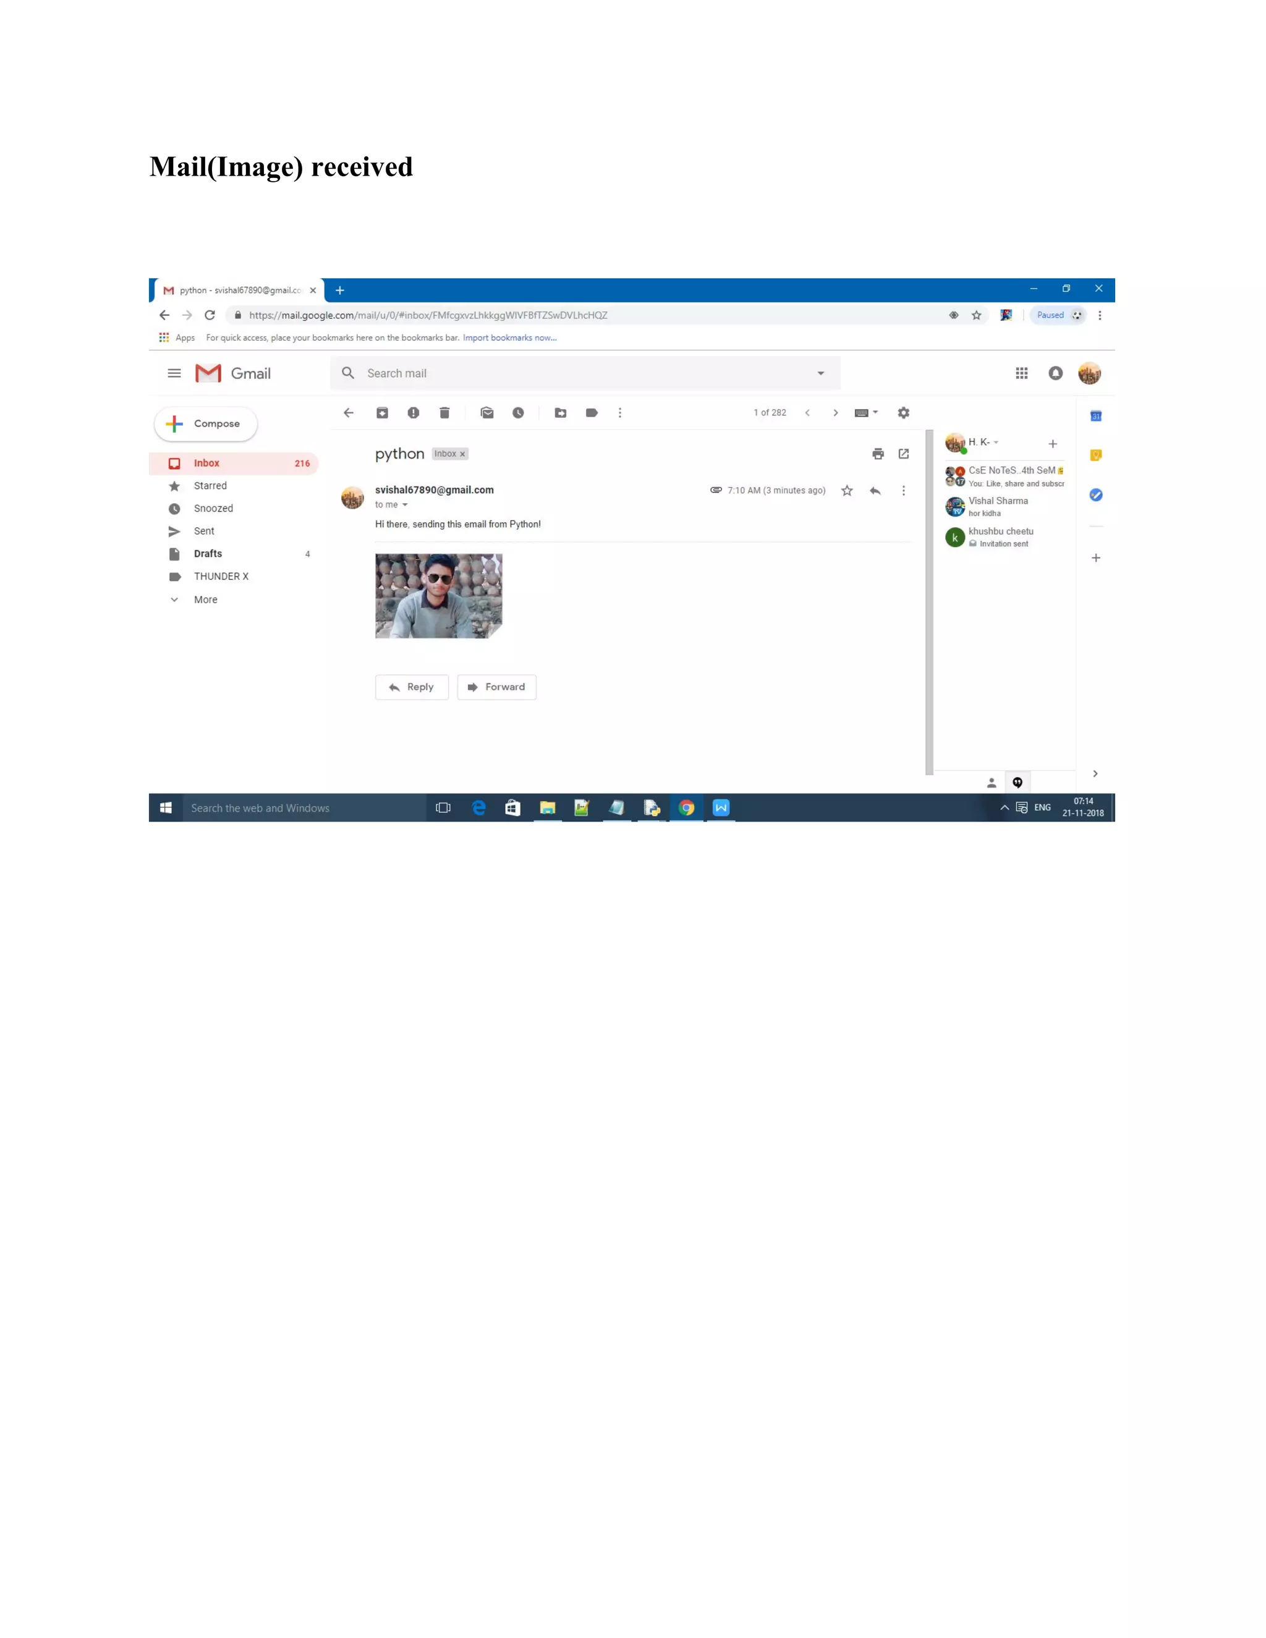The width and height of the screenshot is (1266, 1638).
Task: Open Gmail settings gear
Action: 904,412
